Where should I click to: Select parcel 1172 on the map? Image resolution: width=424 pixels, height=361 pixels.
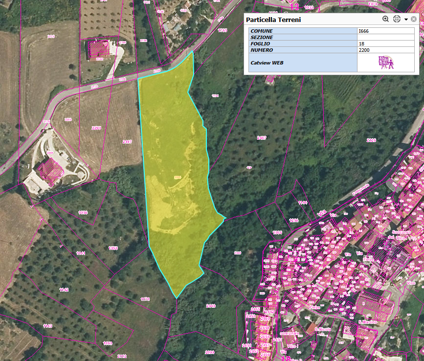tap(145, 298)
